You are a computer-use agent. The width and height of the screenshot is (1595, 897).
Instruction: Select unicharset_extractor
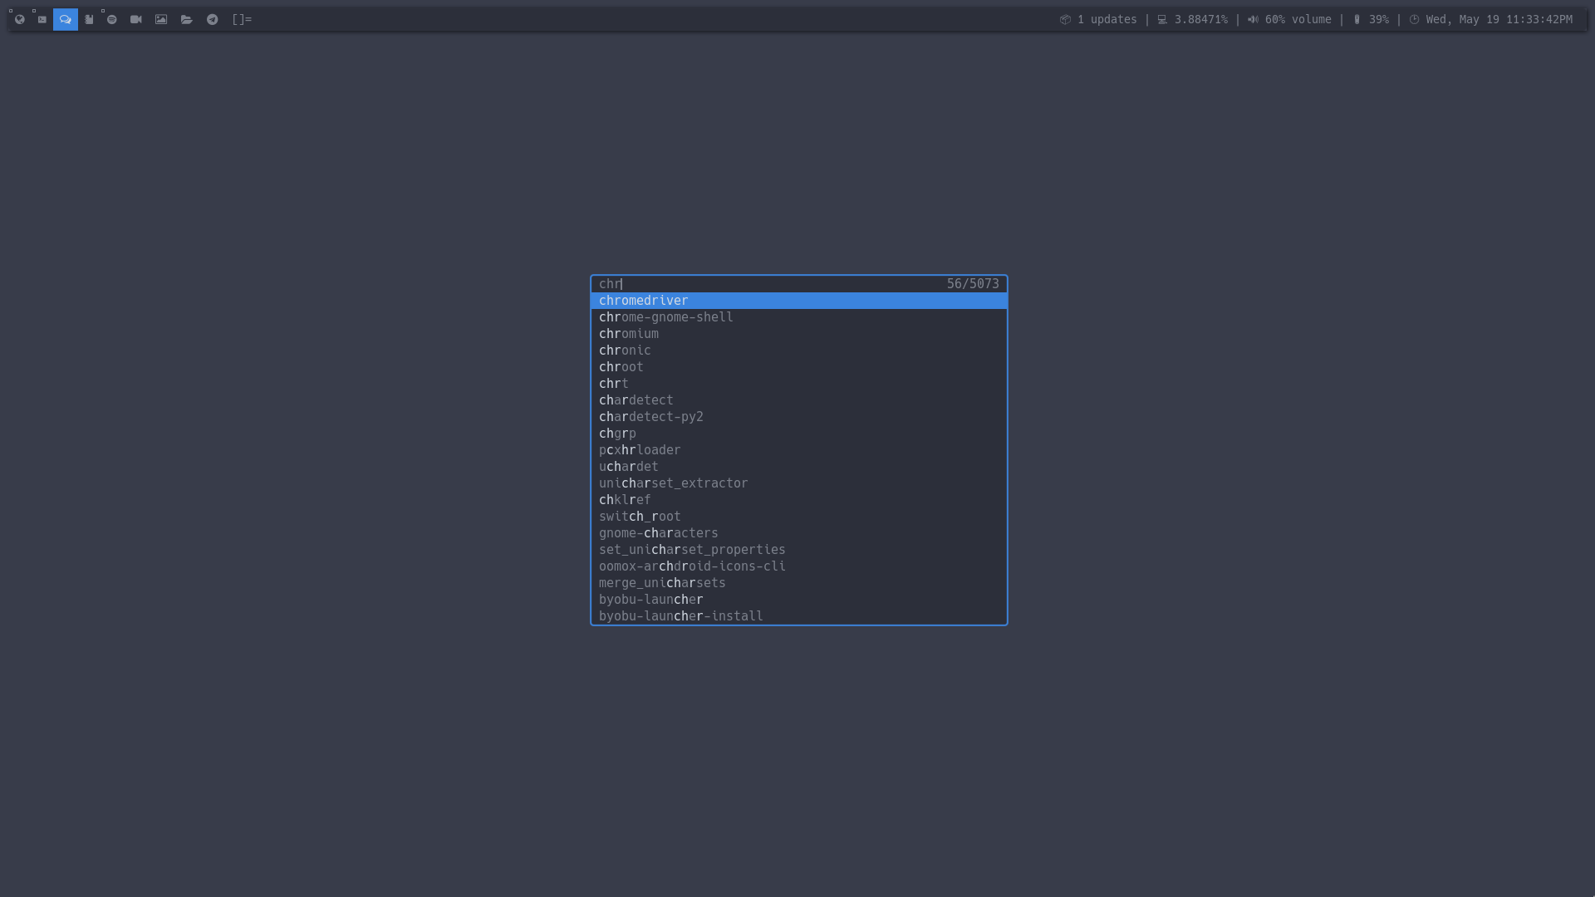(799, 483)
